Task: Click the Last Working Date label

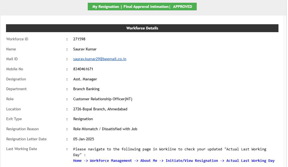Action: point(22,149)
